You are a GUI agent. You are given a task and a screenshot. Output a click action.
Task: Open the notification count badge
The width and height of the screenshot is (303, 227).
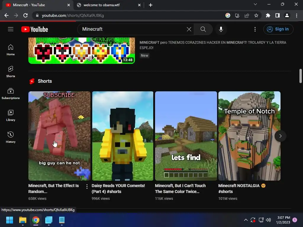click(x=295, y=220)
